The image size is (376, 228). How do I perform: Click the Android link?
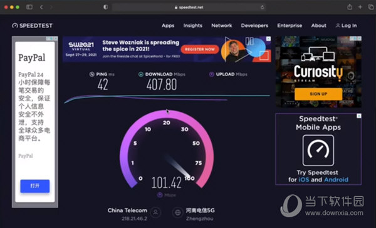click(336, 180)
